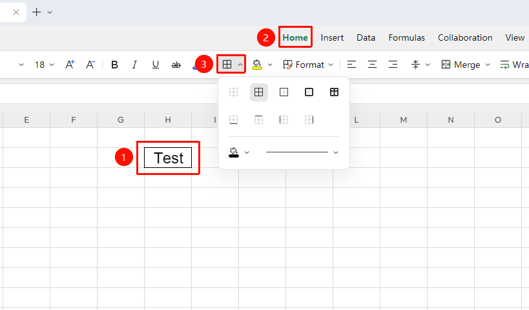Open the Format button

(x=304, y=65)
